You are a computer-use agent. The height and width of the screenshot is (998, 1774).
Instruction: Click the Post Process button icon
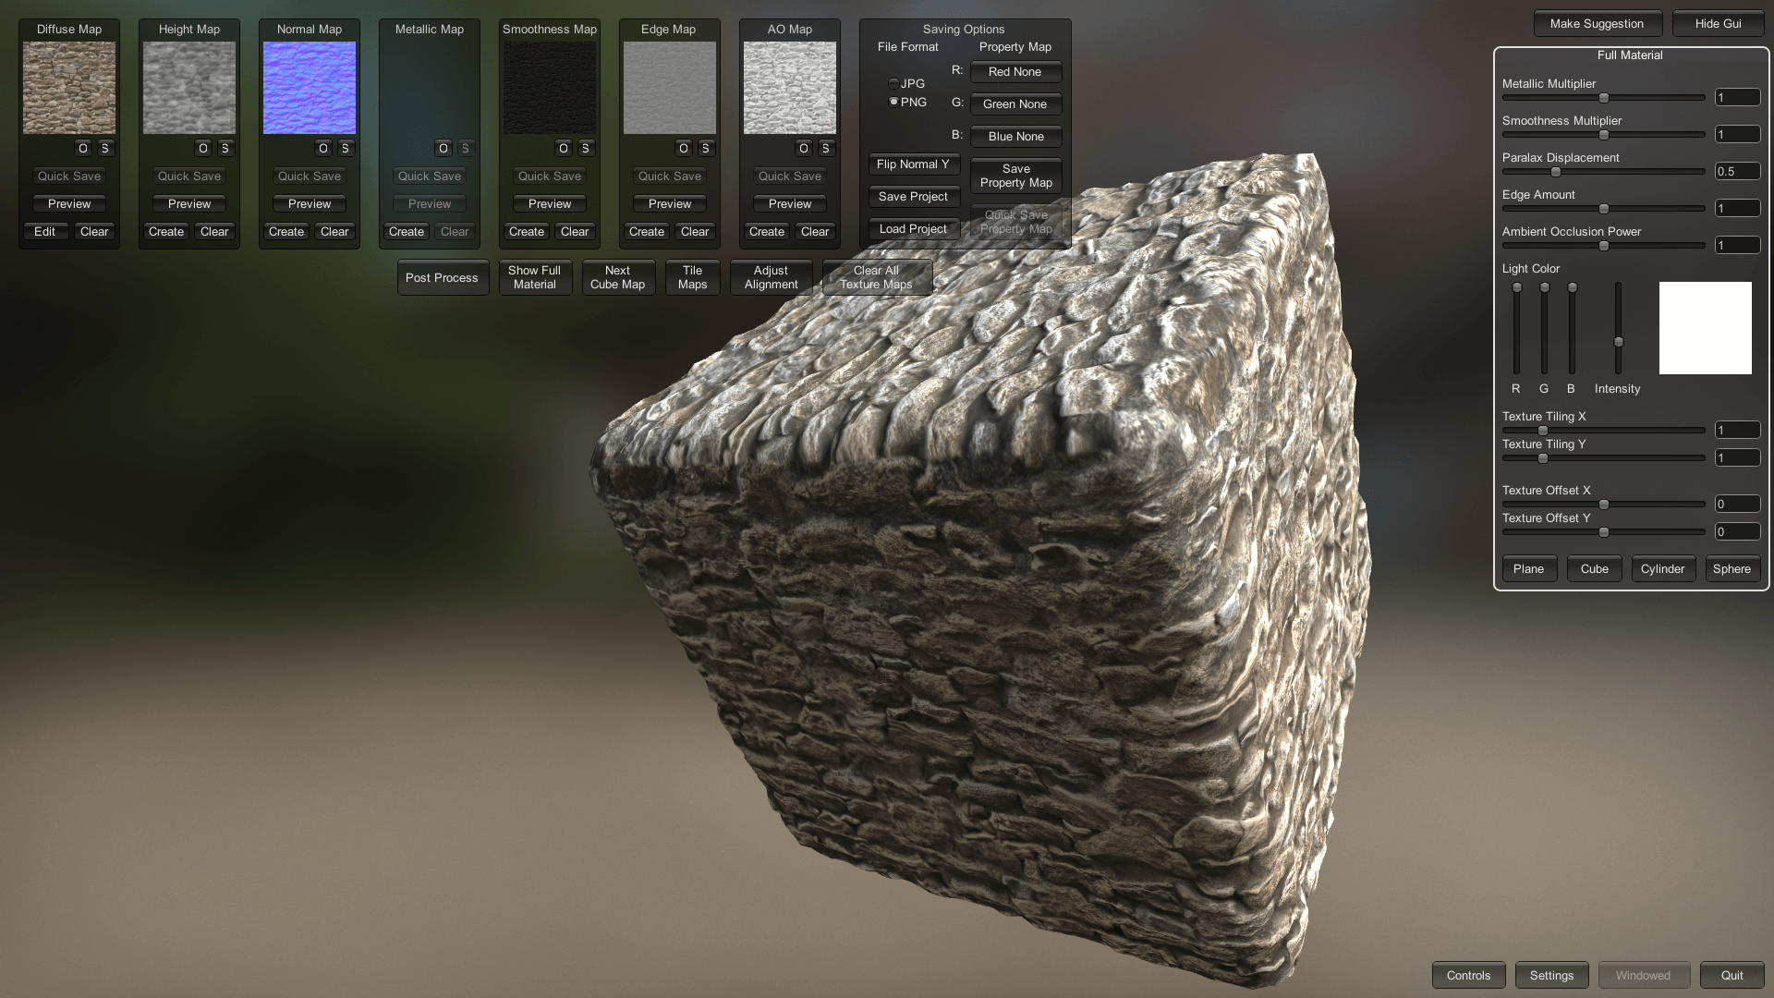[x=443, y=276]
